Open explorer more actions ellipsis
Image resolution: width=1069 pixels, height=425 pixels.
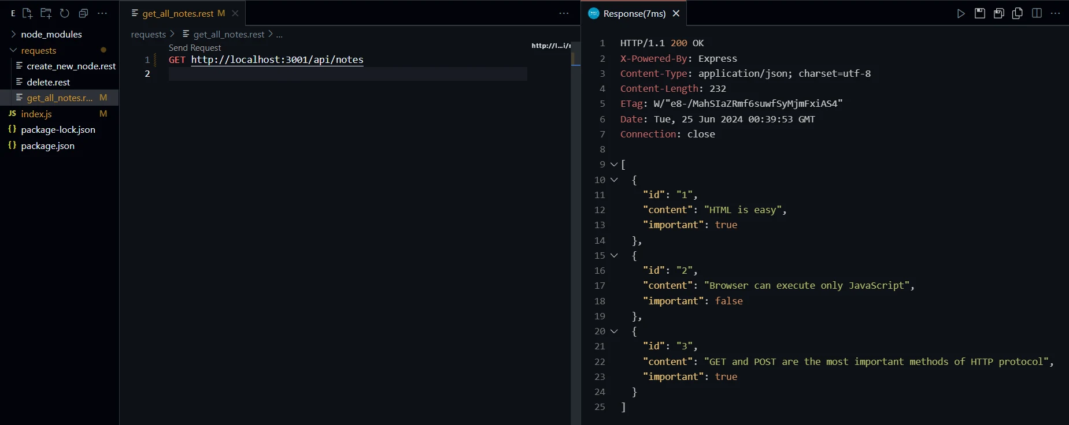(102, 13)
